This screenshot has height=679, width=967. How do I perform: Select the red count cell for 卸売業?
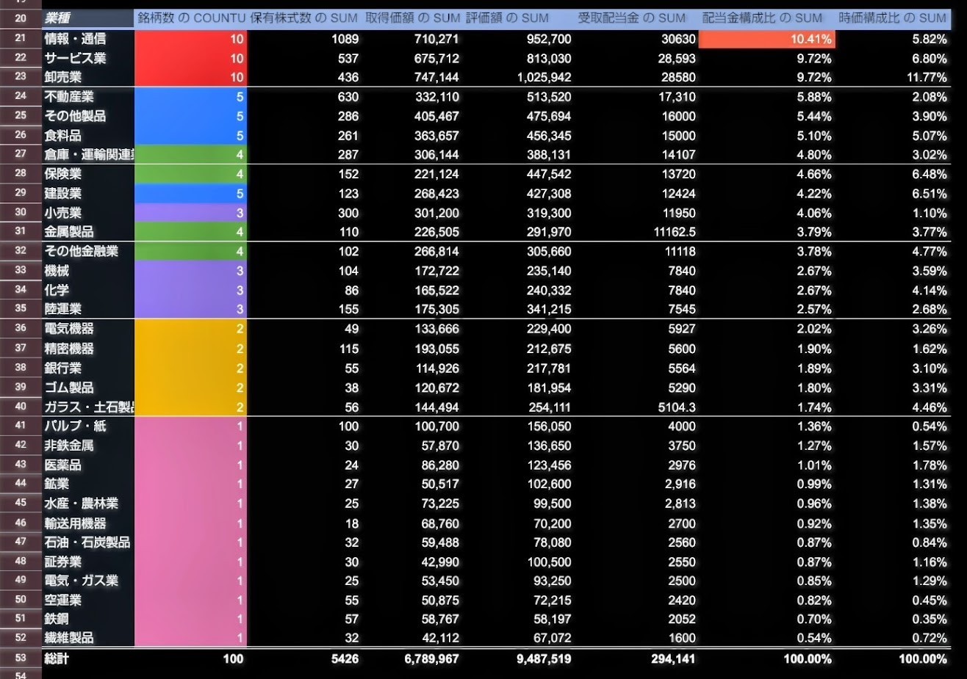[x=191, y=77]
